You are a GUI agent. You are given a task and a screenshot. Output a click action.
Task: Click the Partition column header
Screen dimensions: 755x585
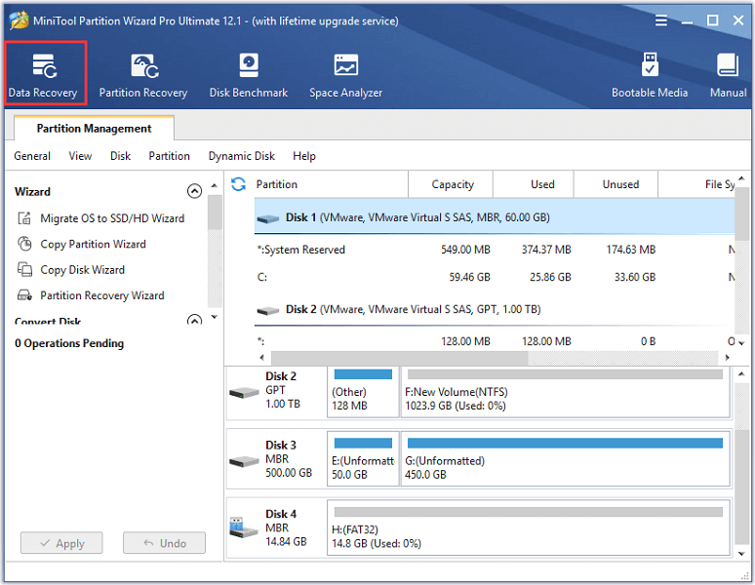click(331, 183)
